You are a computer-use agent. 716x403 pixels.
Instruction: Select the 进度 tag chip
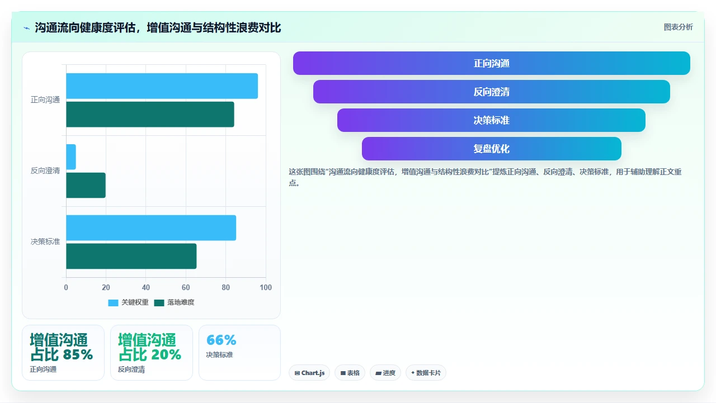[385, 373]
